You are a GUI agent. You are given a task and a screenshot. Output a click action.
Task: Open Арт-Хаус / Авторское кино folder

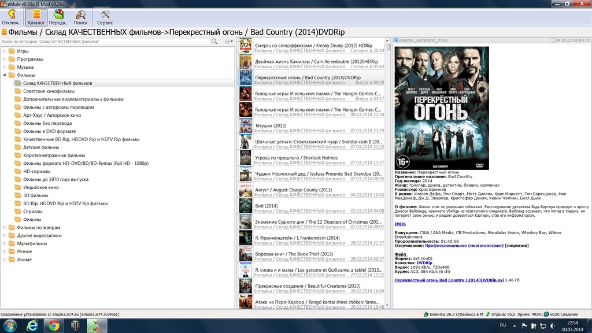(x=51, y=115)
